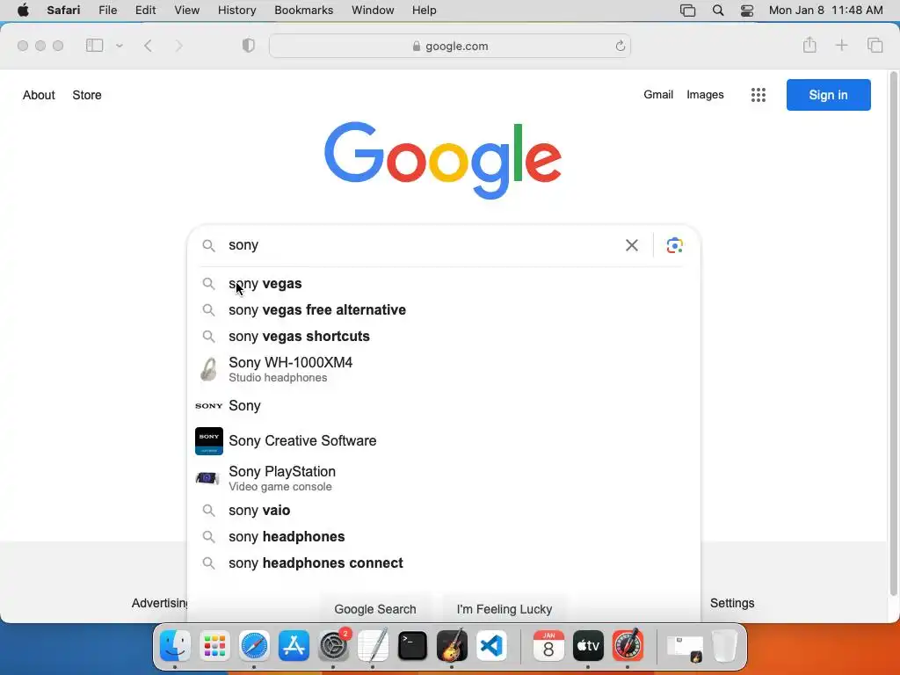The height and width of the screenshot is (675, 900).
Task: Open Google apps grid
Action: click(x=758, y=95)
